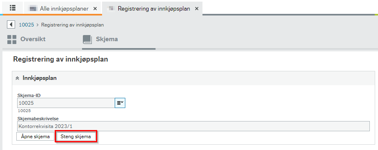Click the Skjema book icon

click(87, 39)
